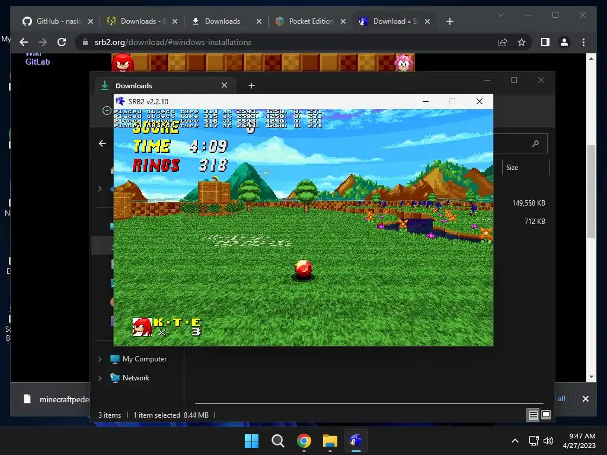607x455 pixels.
Task: Bookmark this page with star icon
Action: tap(522, 42)
